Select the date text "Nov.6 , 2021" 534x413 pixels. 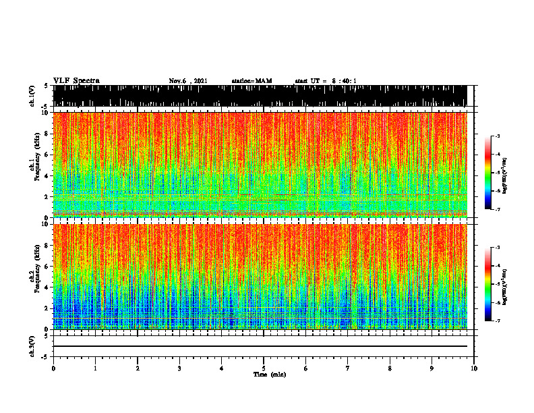pos(188,81)
